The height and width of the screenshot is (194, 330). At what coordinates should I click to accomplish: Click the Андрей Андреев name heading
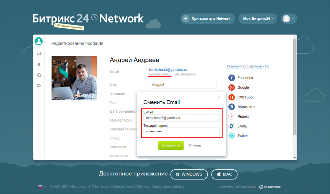[134, 60]
